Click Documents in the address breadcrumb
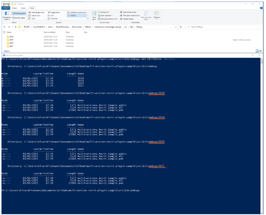The height and width of the screenshot is (215, 266). (x=77, y=27)
